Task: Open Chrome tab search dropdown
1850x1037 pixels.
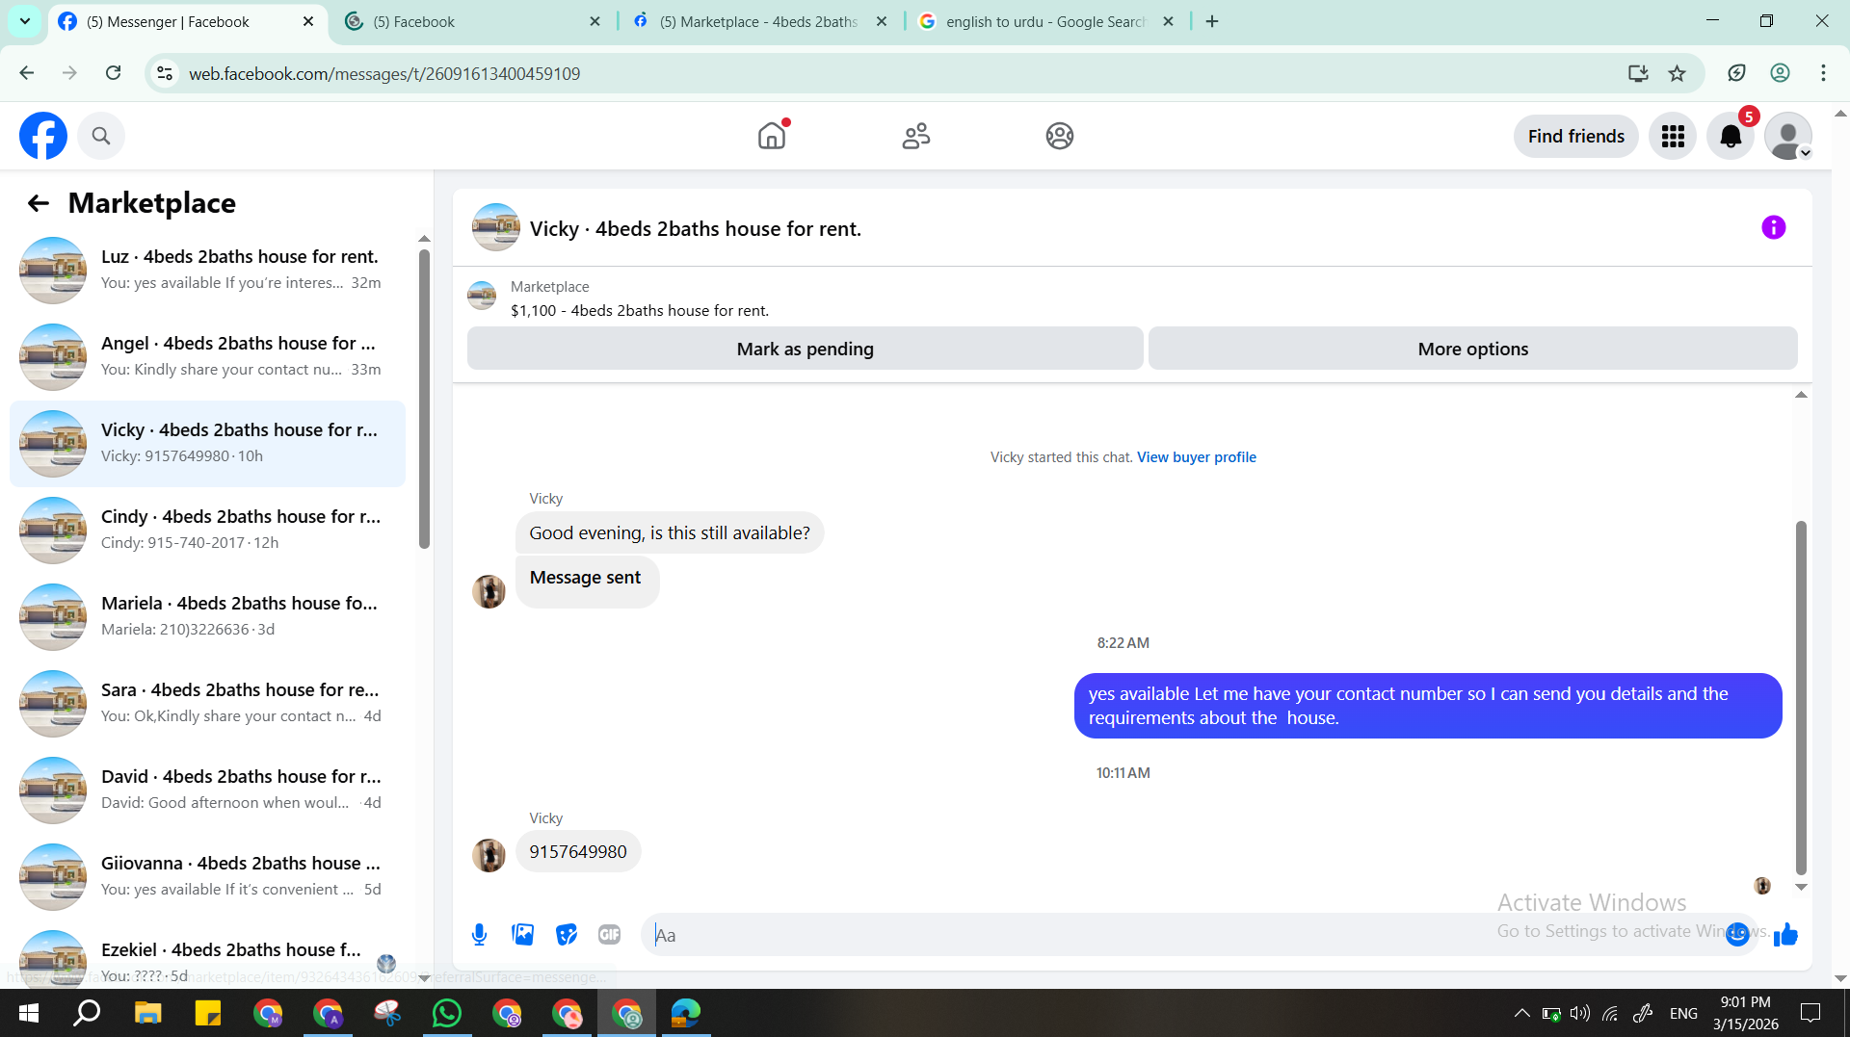Action: pos(25,21)
